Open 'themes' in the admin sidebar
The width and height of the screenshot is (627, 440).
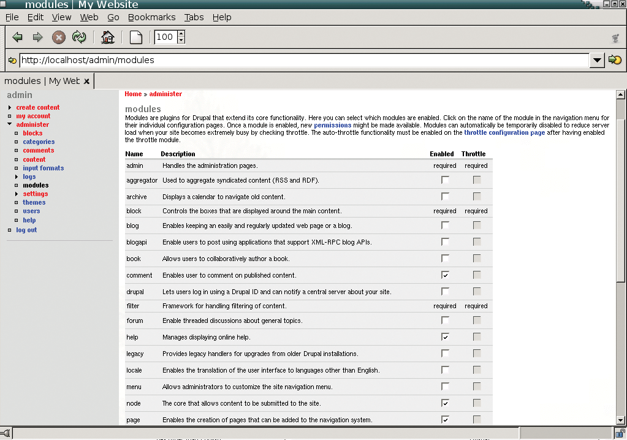(x=34, y=202)
